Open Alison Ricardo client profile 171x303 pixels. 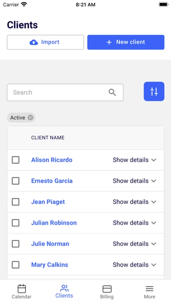click(52, 160)
